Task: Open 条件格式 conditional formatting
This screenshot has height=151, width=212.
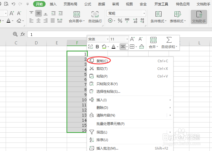Action: (x=159, y=17)
